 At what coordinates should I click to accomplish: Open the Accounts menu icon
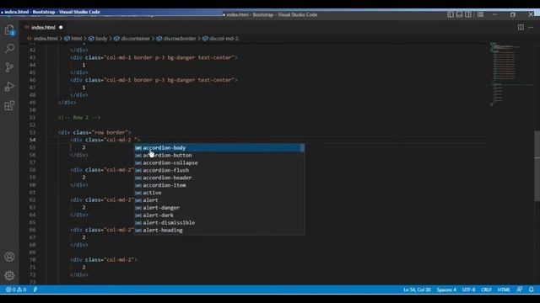(x=9, y=257)
